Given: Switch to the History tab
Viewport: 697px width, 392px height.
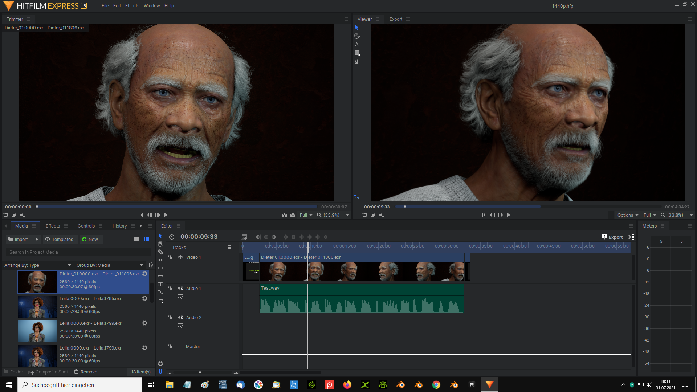Looking at the screenshot, I should pyautogui.click(x=119, y=226).
